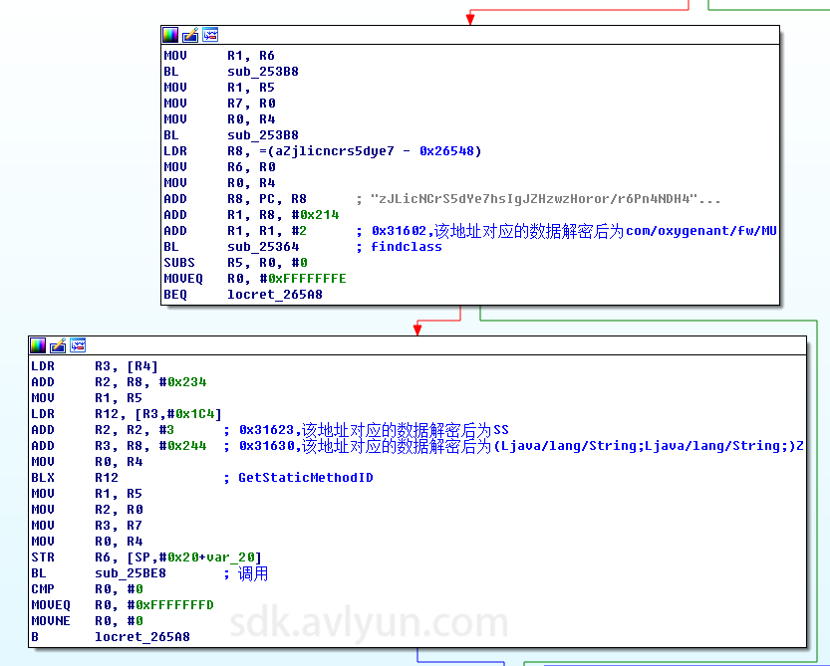Screen dimensions: 830x666
Task: Click the edit pencil icon in the lower block header
Action: pos(58,345)
